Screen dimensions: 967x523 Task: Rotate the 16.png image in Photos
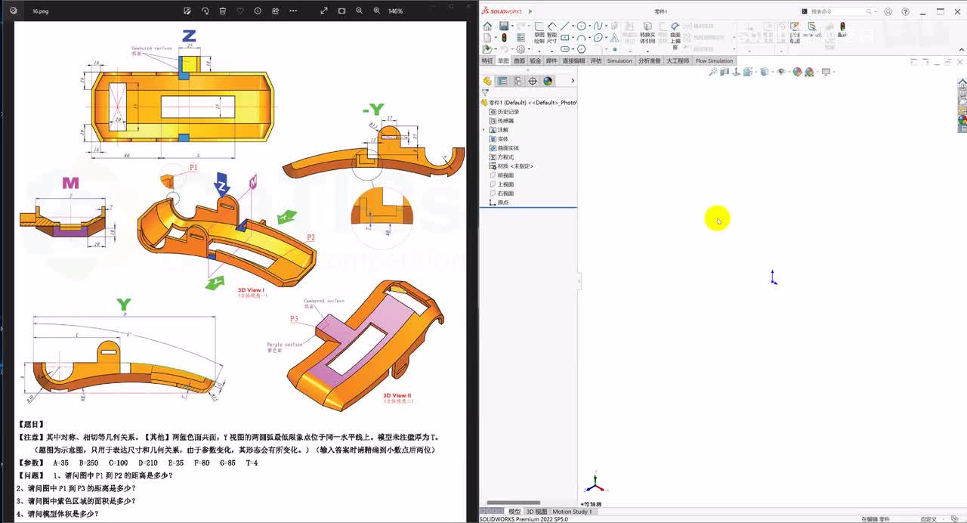point(205,11)
